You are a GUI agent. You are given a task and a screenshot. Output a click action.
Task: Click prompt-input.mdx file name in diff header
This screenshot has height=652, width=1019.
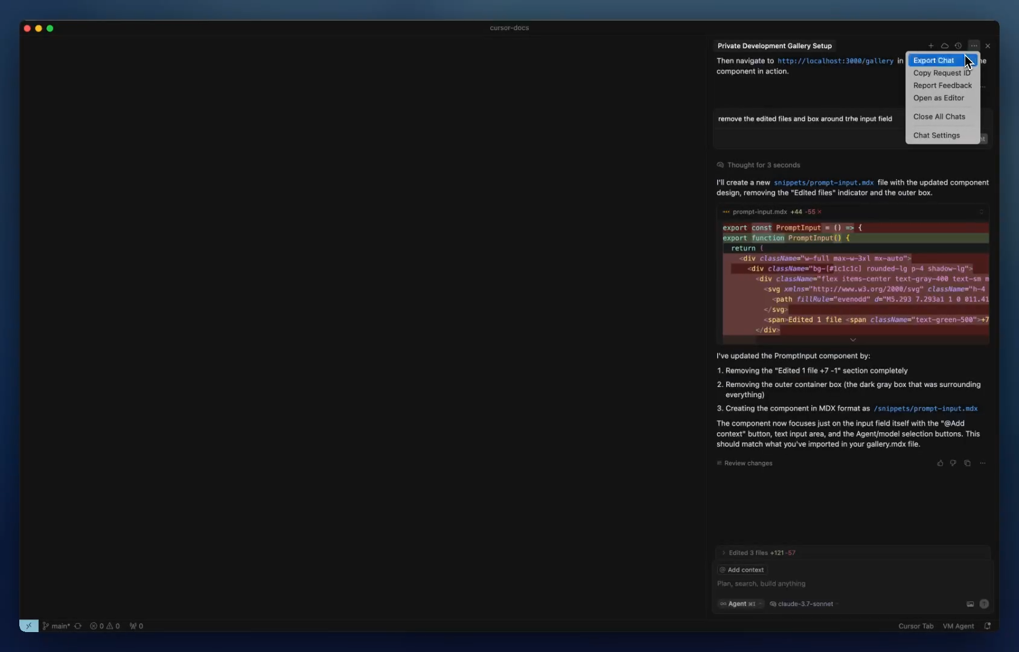pyautogui.click(x=759, y=213)
